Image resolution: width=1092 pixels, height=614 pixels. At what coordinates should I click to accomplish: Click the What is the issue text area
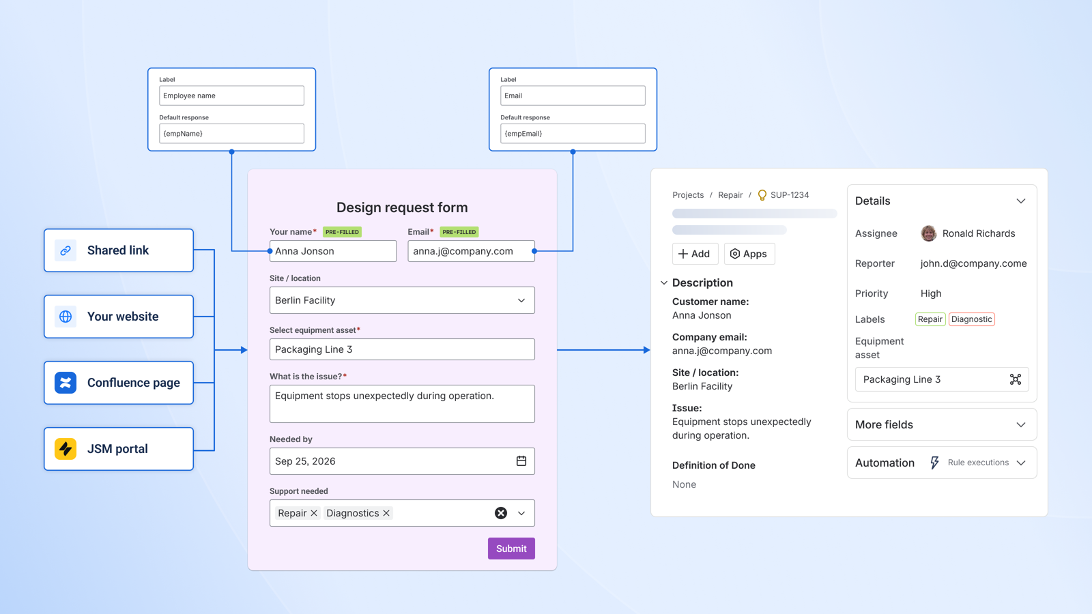click(402, 404)
